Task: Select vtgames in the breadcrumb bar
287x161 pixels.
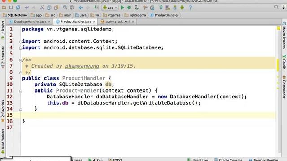Action: 112,15
